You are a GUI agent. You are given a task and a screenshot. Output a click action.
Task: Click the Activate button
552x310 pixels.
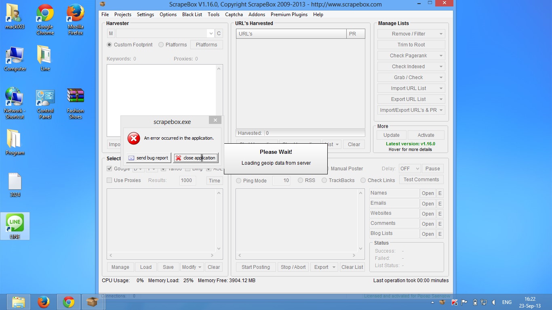click(x=426, y=135)
